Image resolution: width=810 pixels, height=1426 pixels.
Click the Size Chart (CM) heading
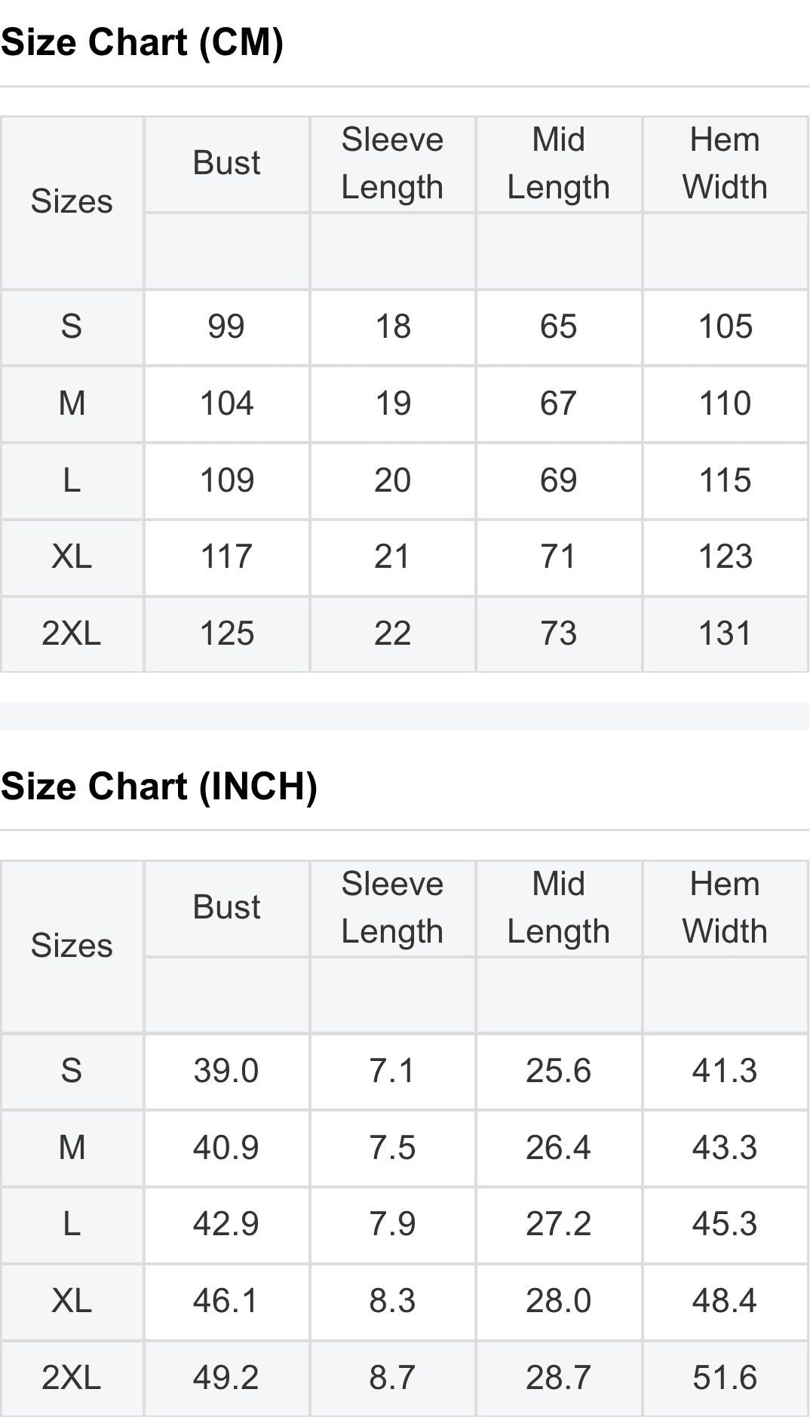point(142,42)
